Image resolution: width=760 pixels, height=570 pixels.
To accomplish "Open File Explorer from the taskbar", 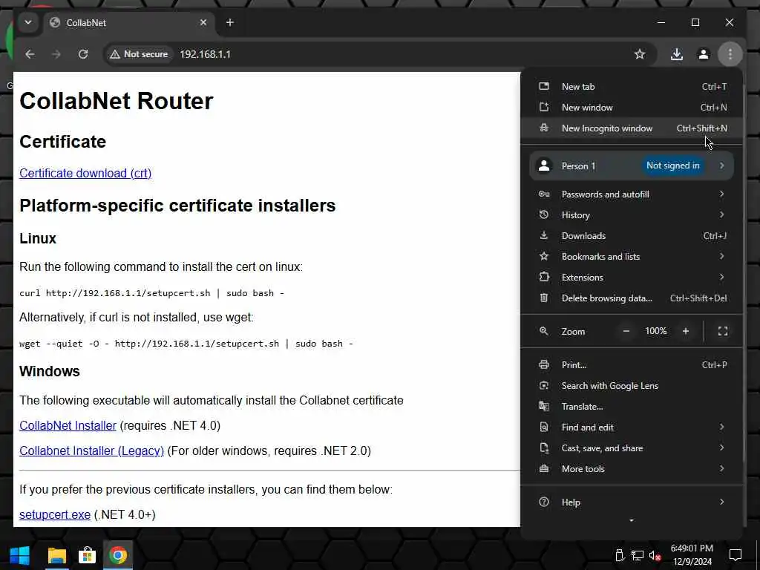I will [x=56, y=555].
